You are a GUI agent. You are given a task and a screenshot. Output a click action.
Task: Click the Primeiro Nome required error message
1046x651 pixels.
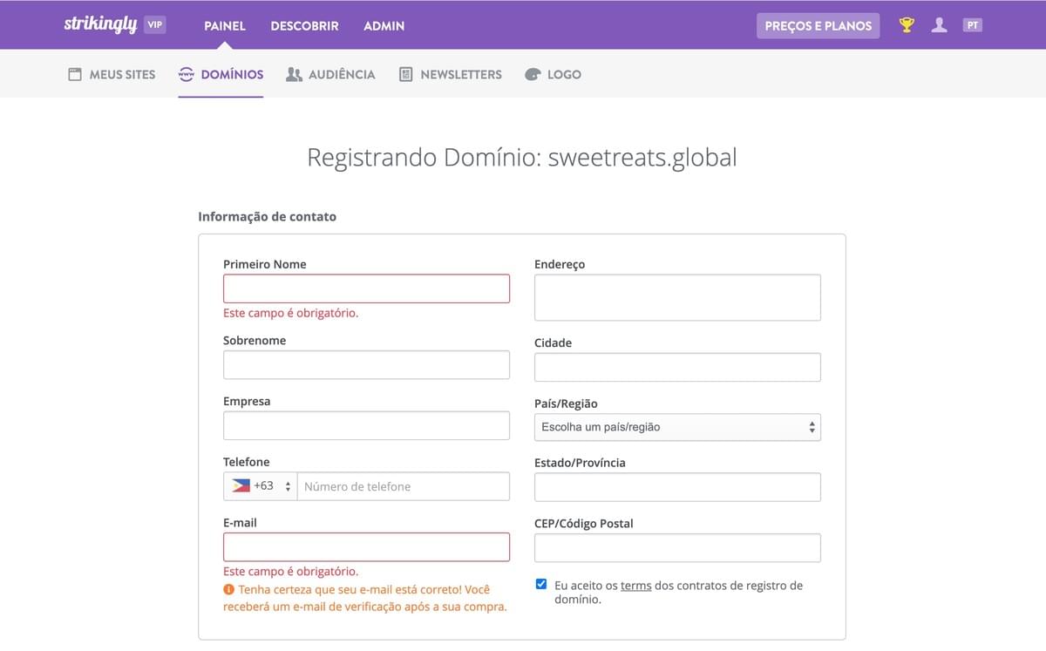(x=290, y=313)
